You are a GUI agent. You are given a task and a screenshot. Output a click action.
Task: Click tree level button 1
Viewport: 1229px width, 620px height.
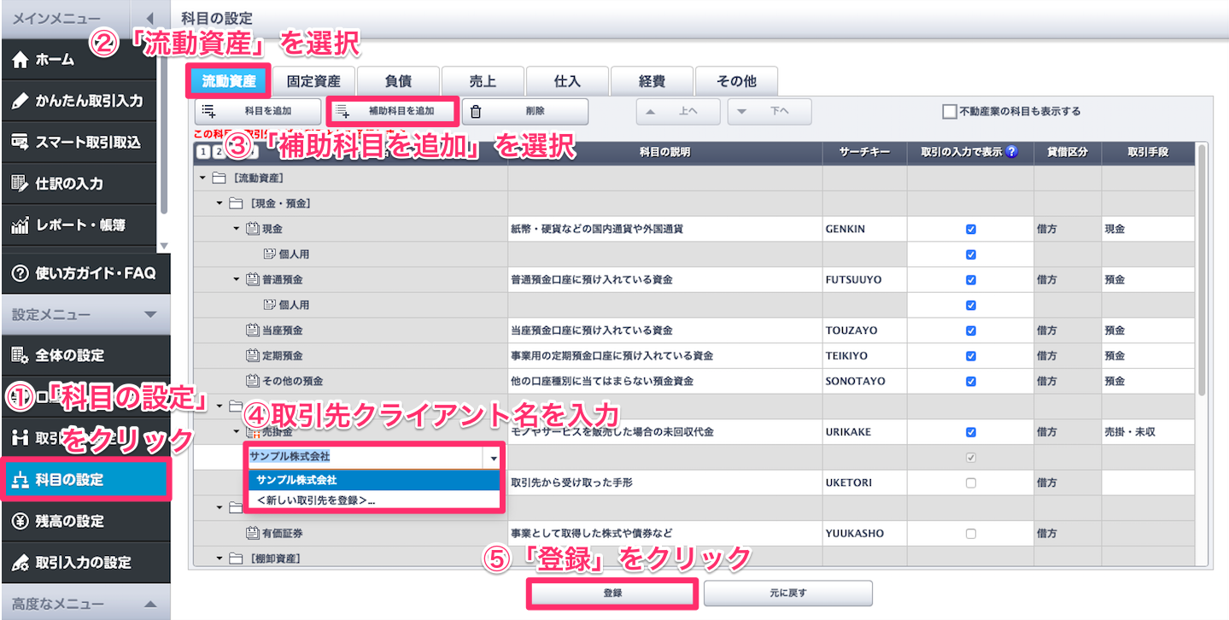pos(202,152)
